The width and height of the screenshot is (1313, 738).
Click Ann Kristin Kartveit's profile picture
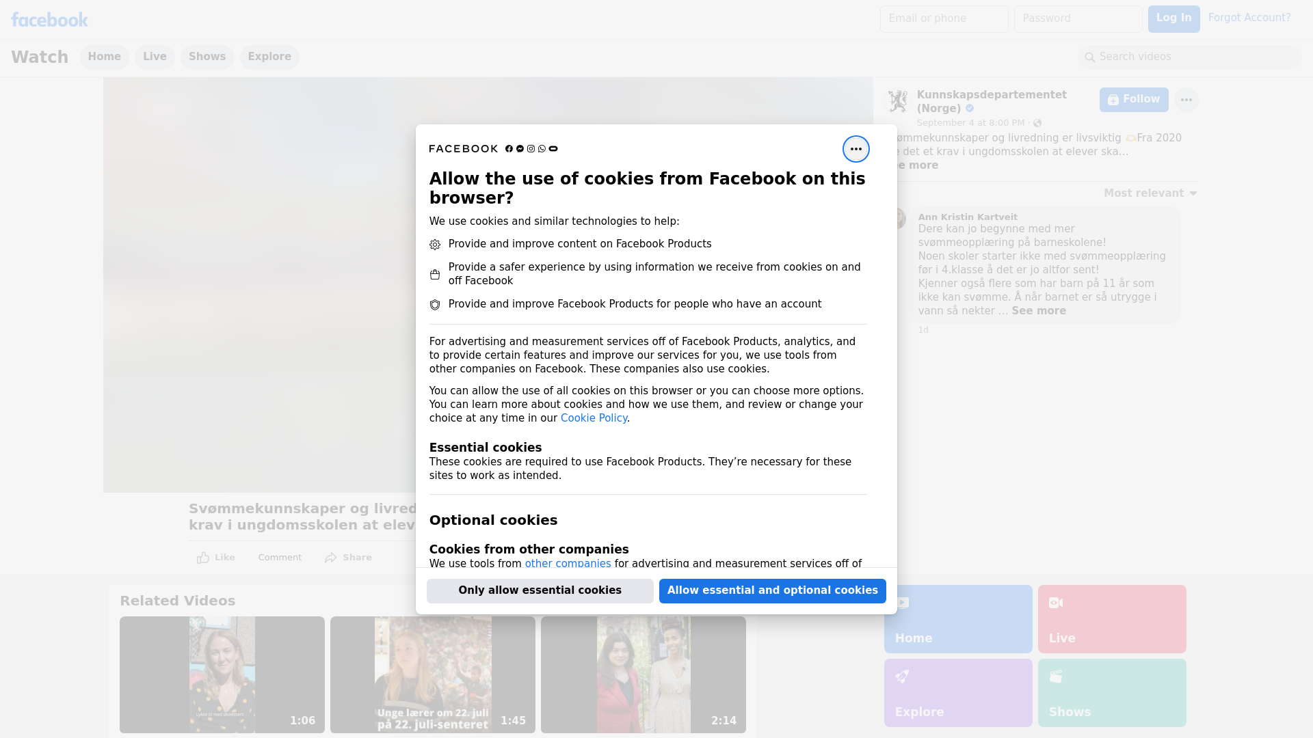(x=899, y=219)
